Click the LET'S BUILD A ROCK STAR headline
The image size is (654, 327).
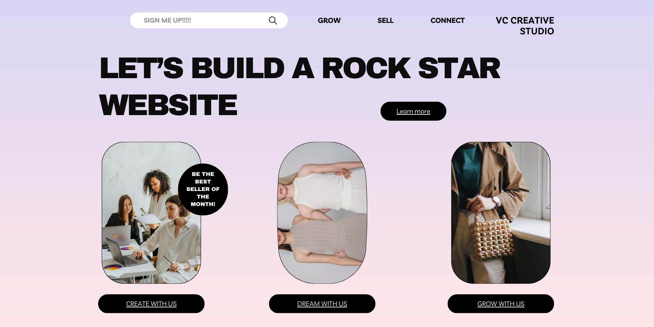300,68
